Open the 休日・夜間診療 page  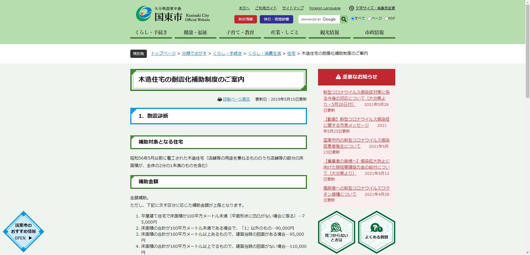coord(277,19)
